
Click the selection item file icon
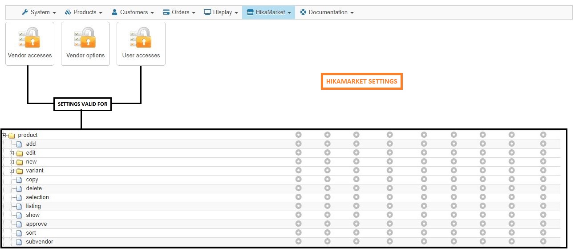[19, 197]
